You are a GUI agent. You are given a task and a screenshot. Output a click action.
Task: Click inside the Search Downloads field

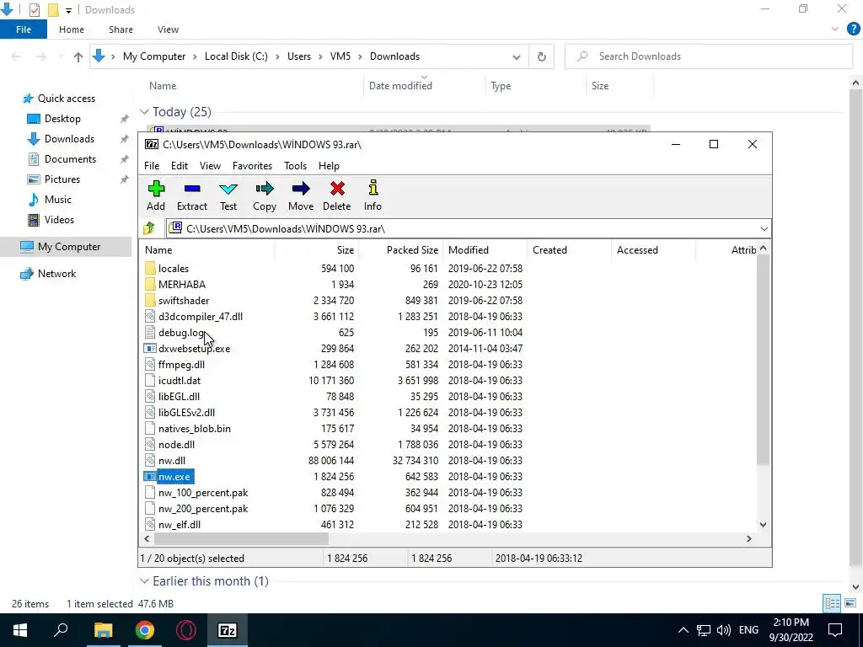click(x=709, y=56)
